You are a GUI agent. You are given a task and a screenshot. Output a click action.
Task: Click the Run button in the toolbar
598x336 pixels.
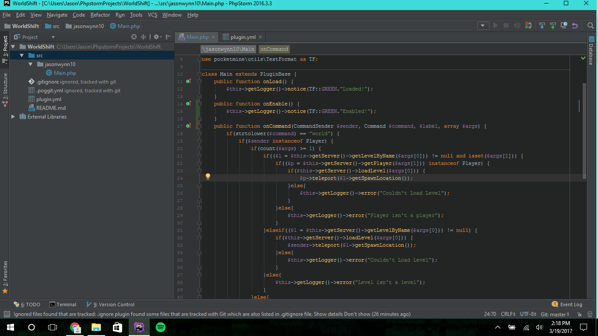496,26
